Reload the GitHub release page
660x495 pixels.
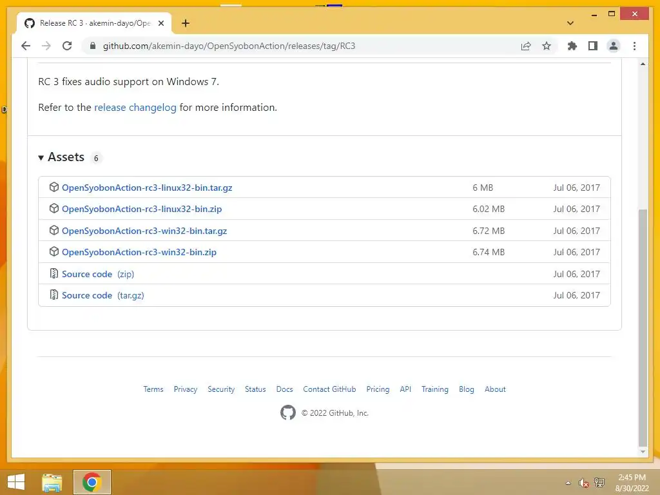coord(67,46)
